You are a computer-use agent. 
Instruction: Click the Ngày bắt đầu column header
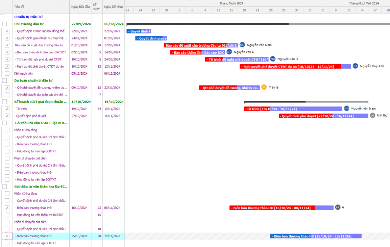pyautogui.click(x=80, y=7)
